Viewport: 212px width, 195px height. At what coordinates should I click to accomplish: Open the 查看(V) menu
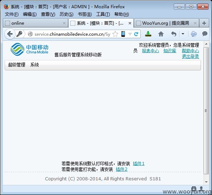pyautogui.click(x=48, y=14)
